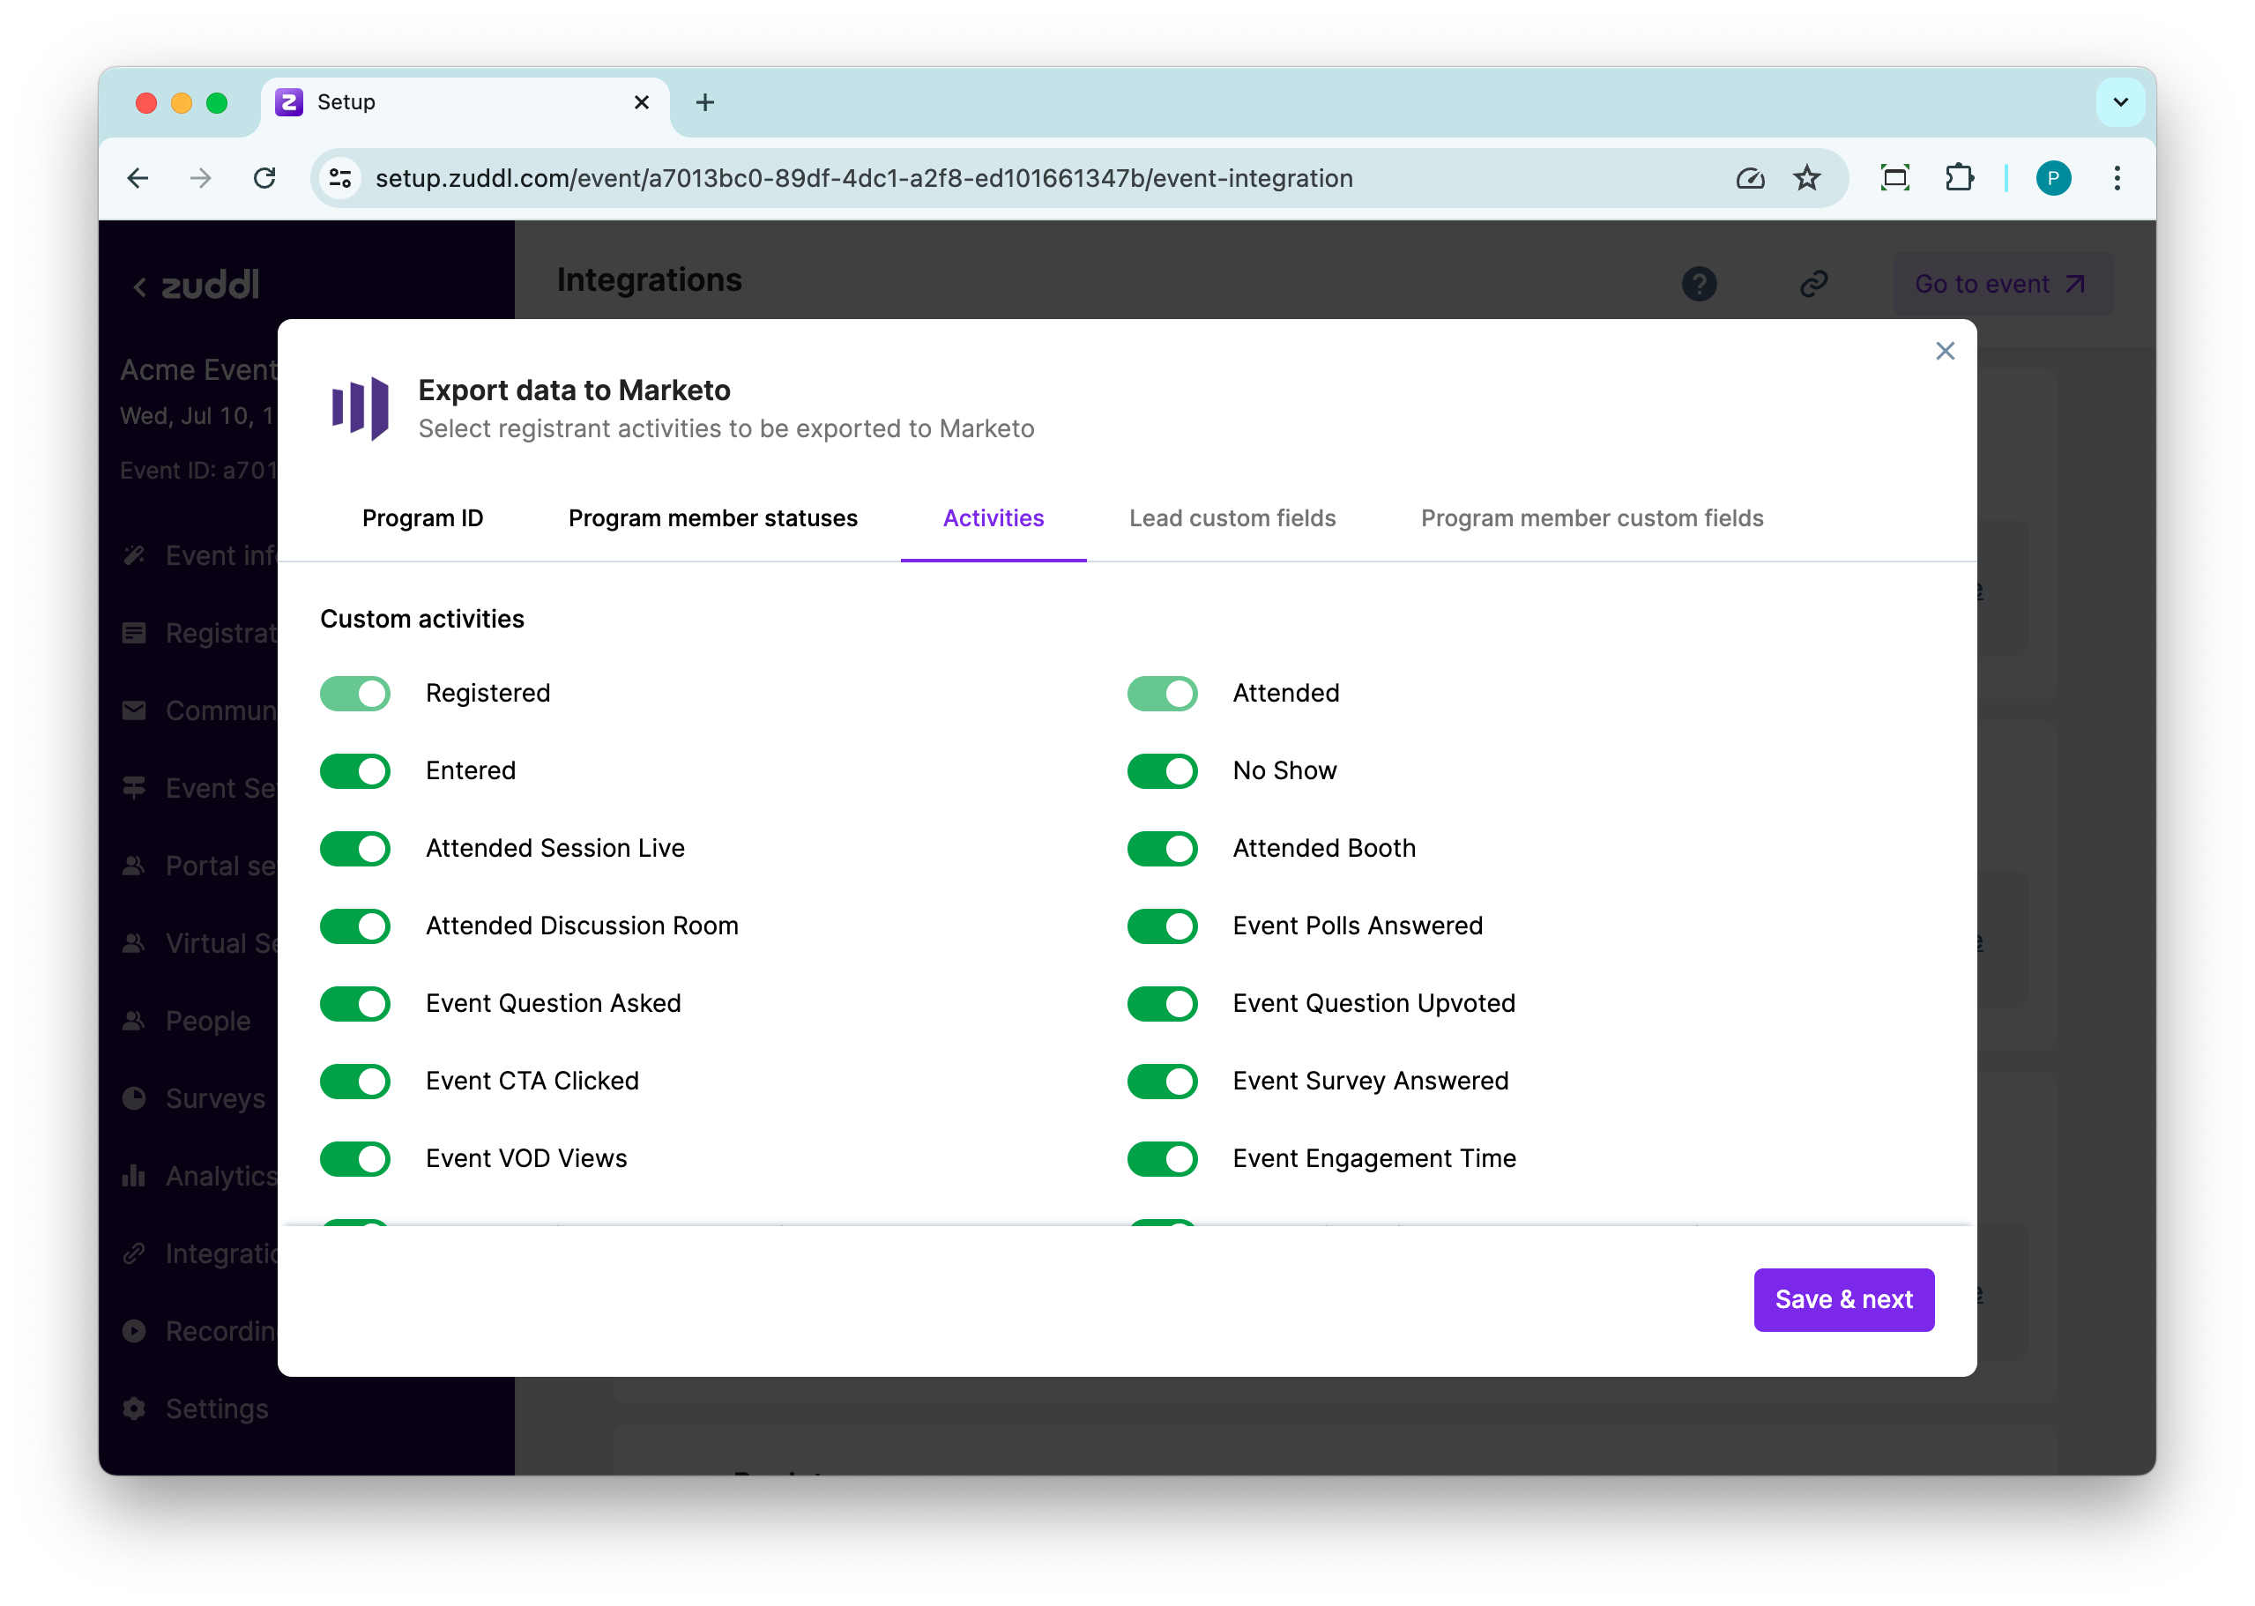Switch to Lead custom fields tab
The image size is (2255, 1606).
tap(1232, 518)
